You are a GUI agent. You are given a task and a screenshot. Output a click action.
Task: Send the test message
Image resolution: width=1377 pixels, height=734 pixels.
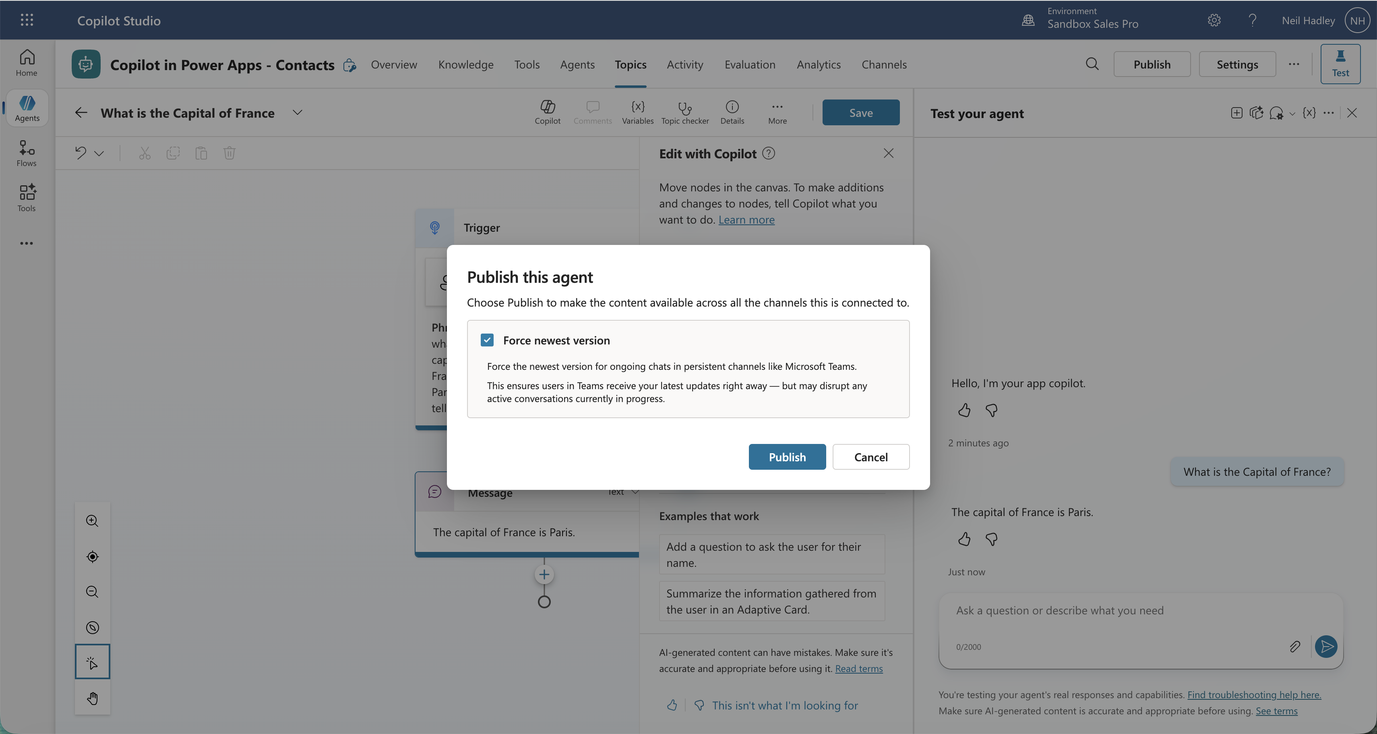(1326, 646)
